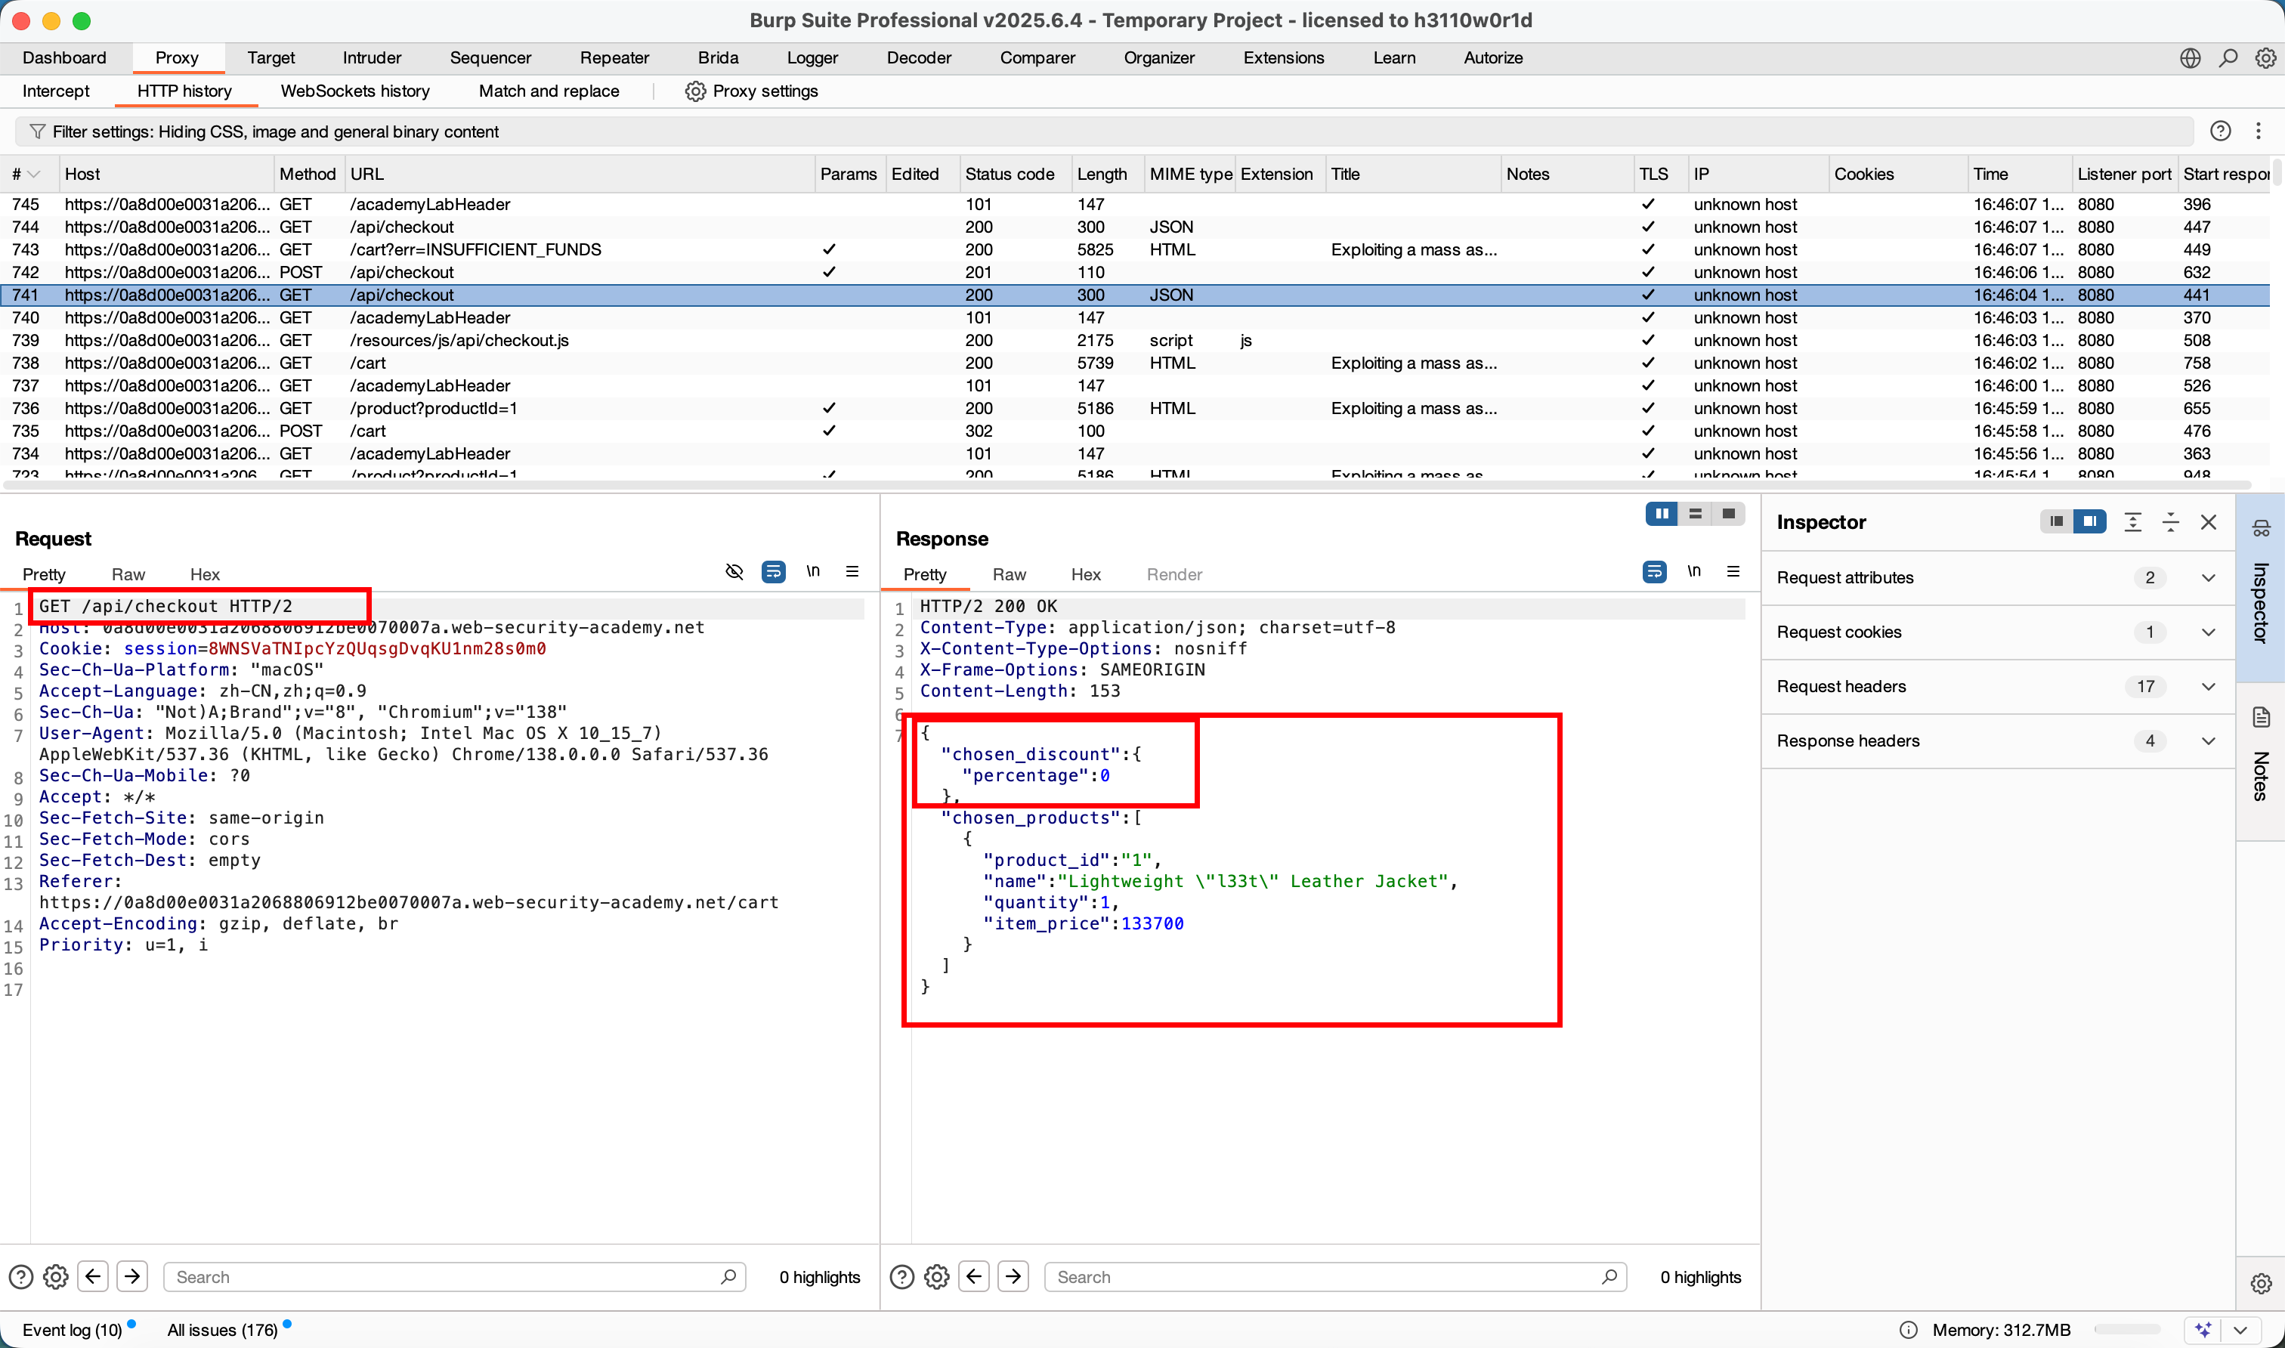Open the Event log (10)
The width and height of the screenshot is (2285, 1348).
pos(72,1329)
